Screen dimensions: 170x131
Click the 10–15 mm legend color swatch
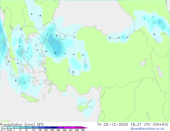coord(36,128)
